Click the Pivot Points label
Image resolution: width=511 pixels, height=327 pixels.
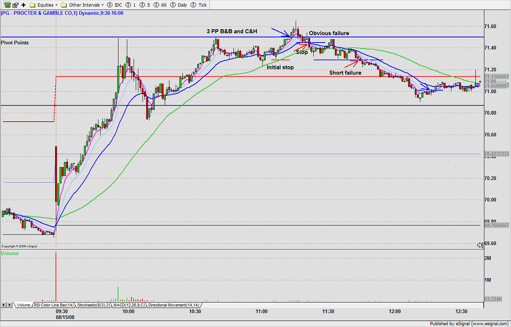pos(15,43)
